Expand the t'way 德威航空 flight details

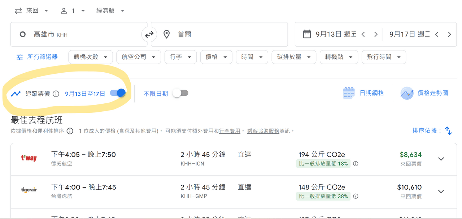pos(441,159)
